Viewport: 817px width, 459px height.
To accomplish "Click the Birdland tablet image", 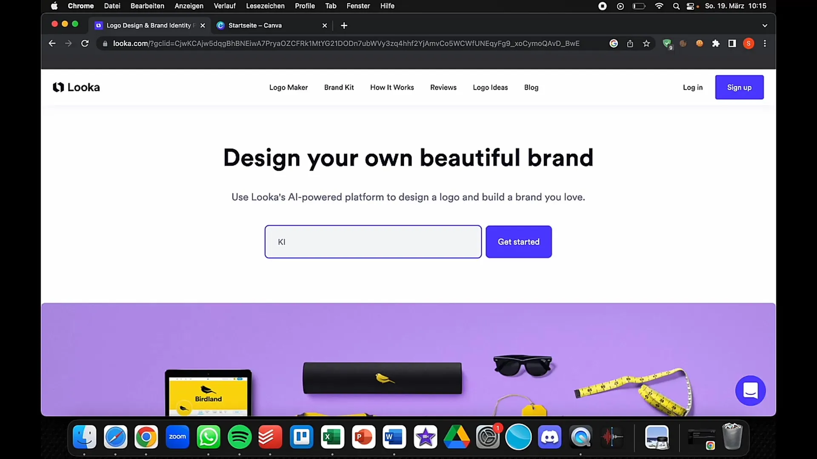I will tap(208, 393).
